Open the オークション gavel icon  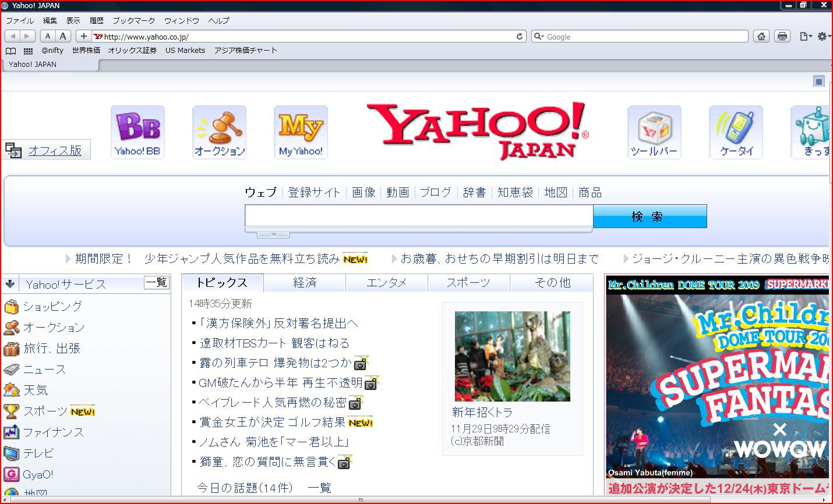pyautogui.click(x=220, y=132)
